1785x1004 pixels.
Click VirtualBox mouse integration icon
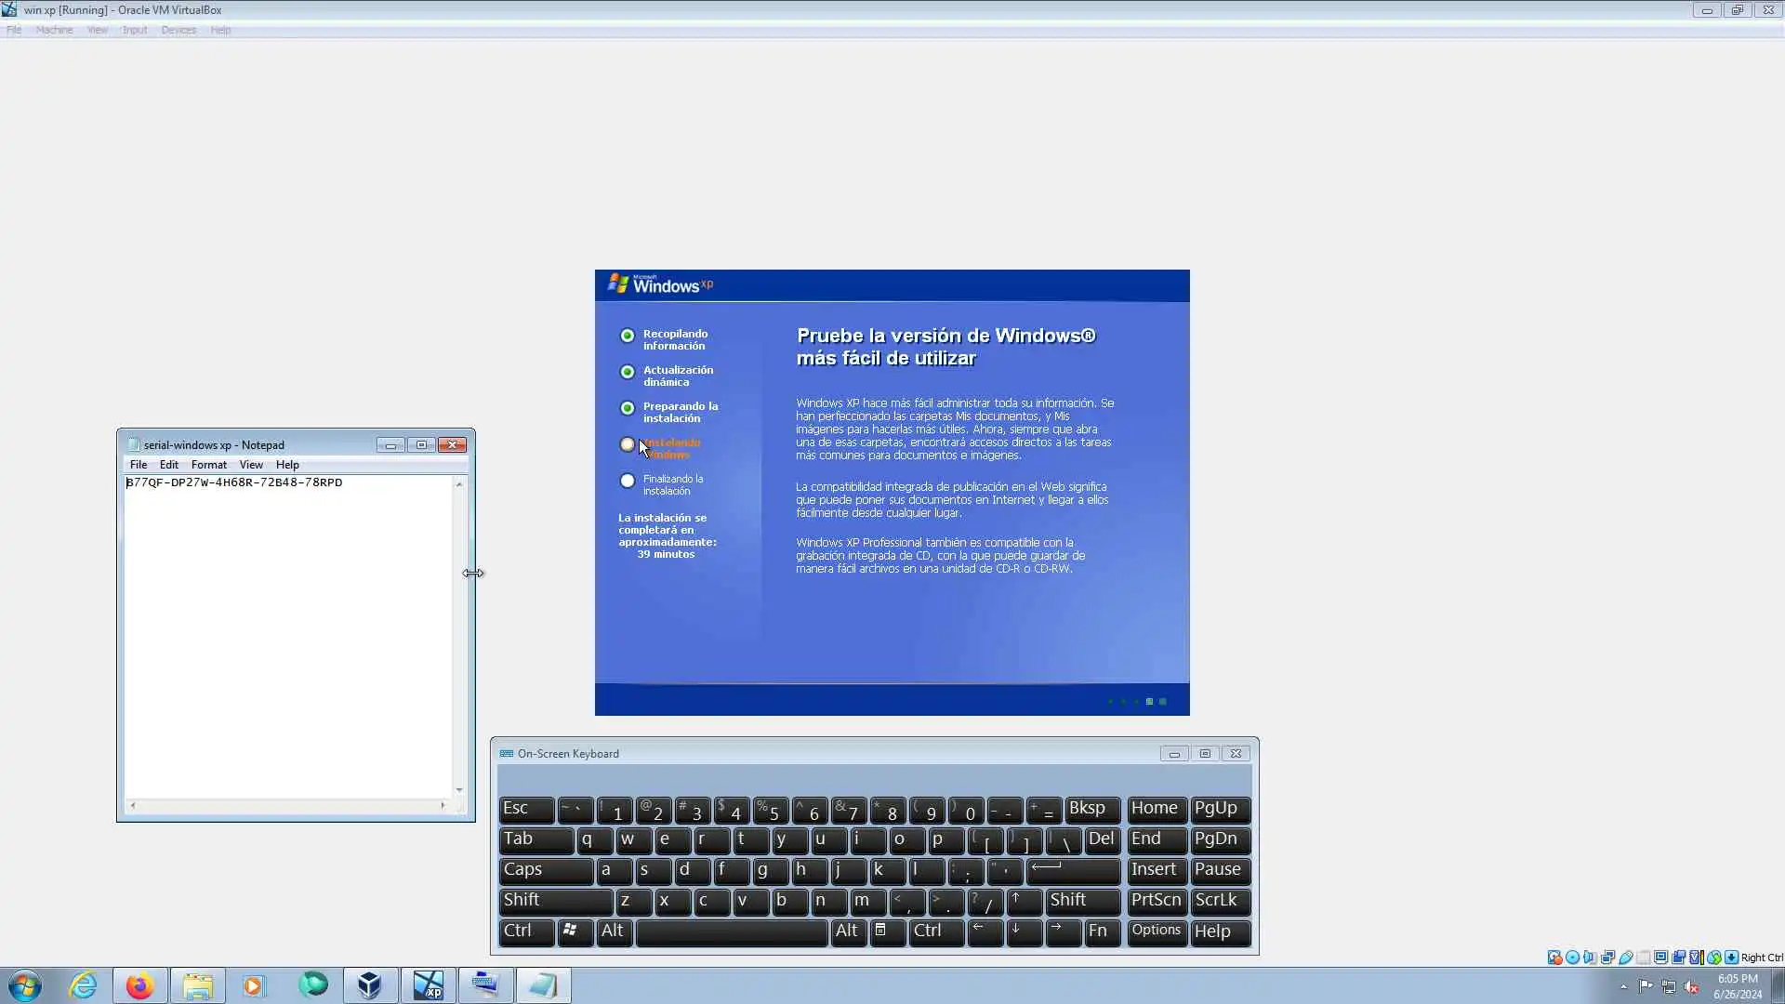(1714, 958)
